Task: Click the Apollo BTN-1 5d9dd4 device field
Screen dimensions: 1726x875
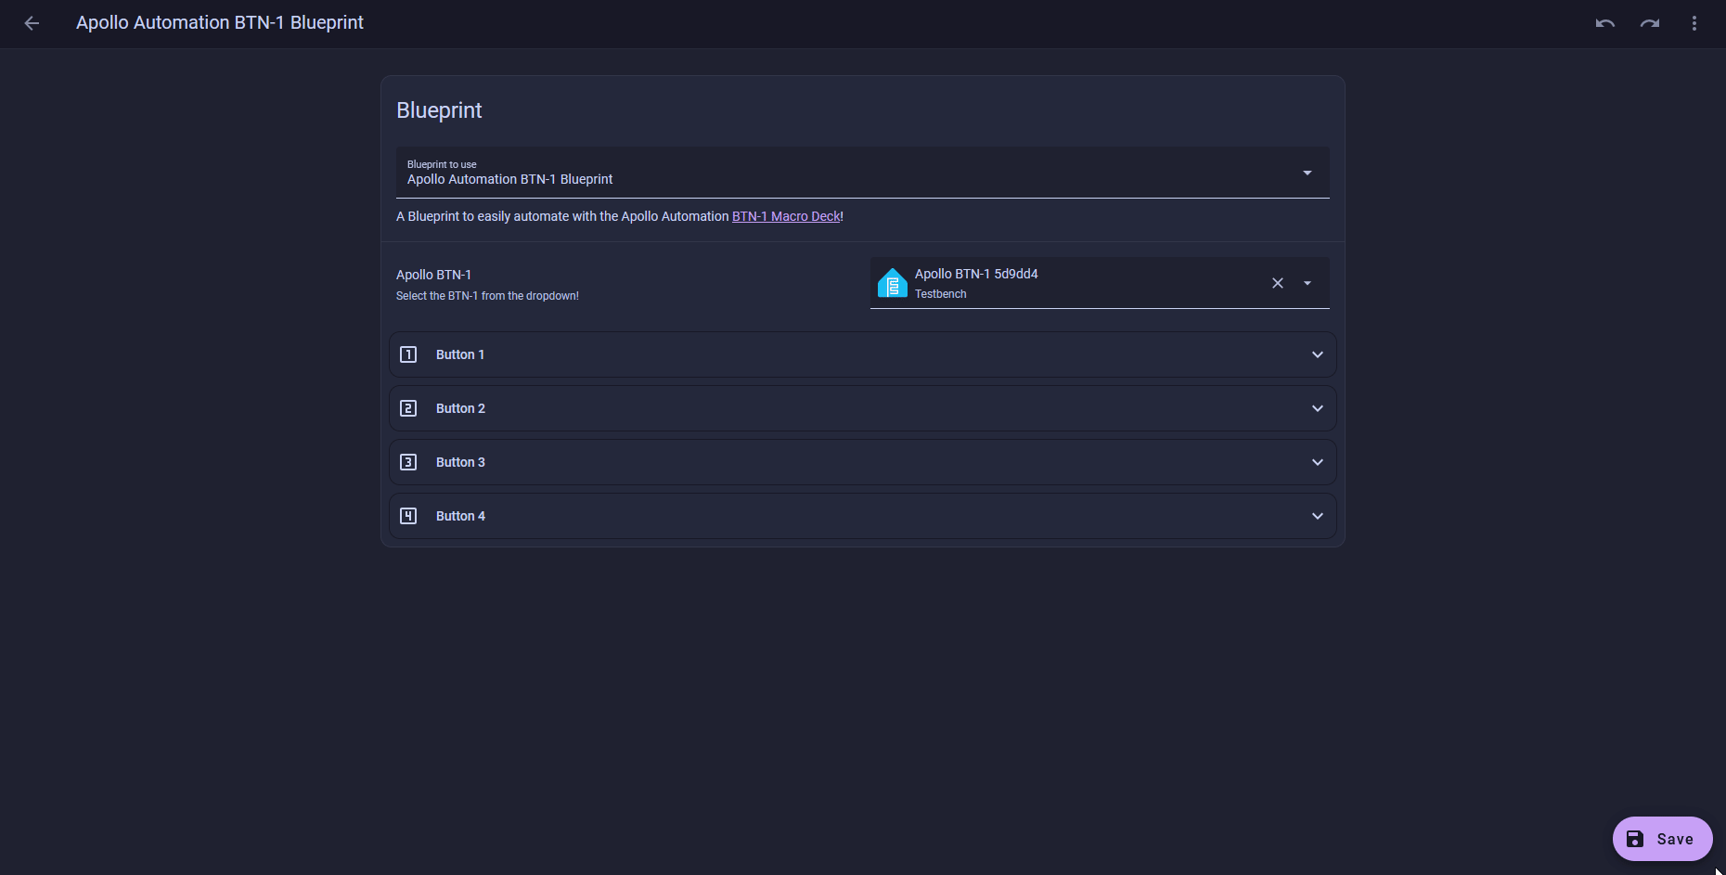Action: (x=1067, y=283)
